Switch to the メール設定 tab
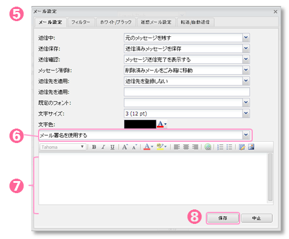 tap(50, 22)
